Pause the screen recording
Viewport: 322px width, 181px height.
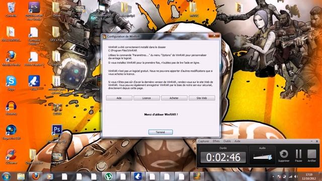[x=298, y=156]
